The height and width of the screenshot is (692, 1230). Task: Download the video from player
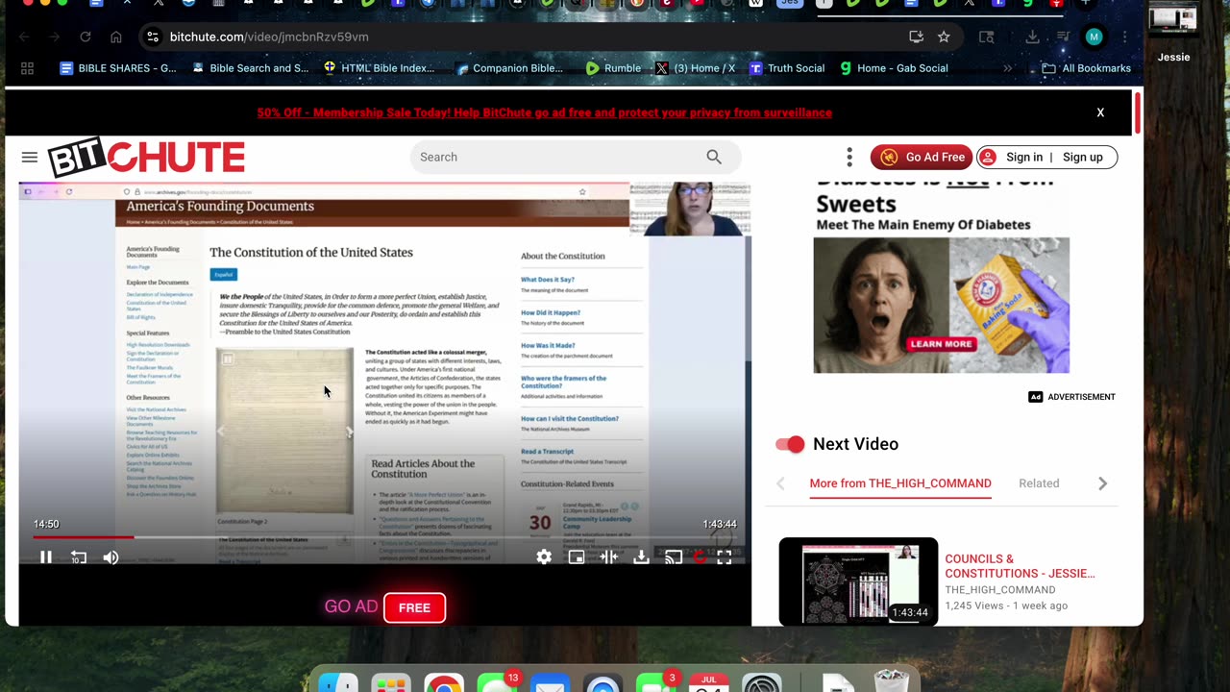point(641,557)
